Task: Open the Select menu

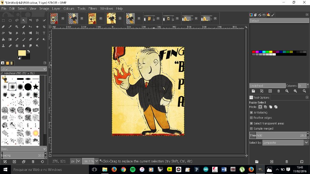Action: coord(22,9)
